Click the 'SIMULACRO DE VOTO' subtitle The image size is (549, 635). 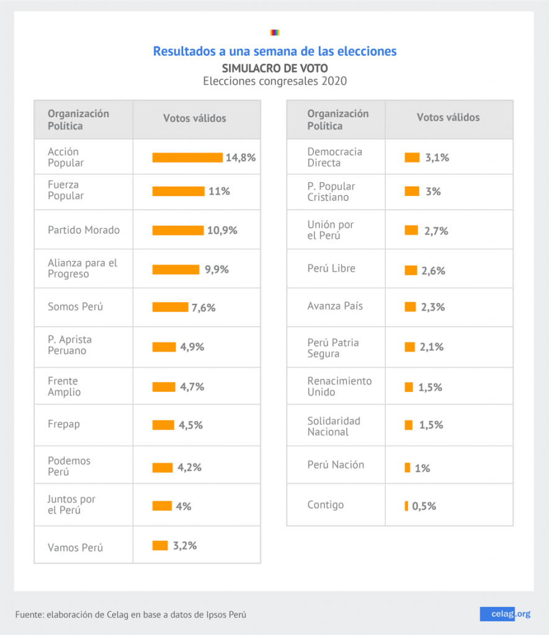pyautogui.click(x=275, y=68)
